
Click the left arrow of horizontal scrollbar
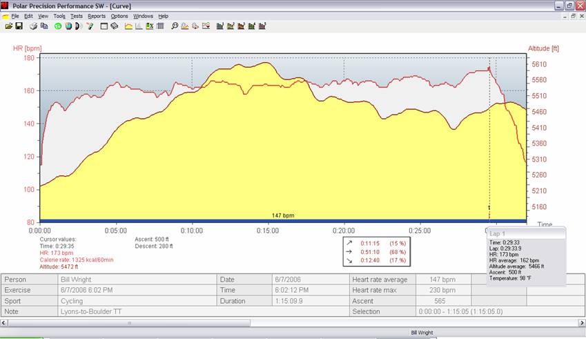(3, 322)
